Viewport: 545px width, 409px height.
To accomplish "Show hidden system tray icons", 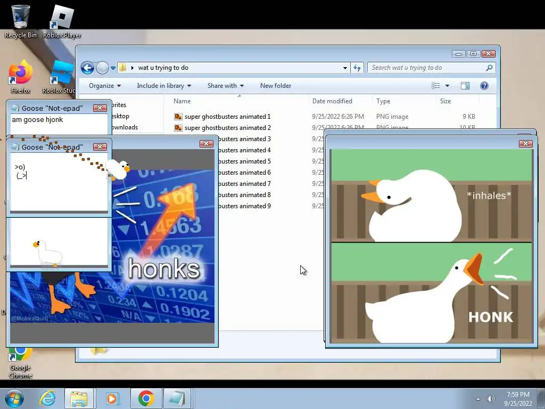I will (x=478, y=399).
